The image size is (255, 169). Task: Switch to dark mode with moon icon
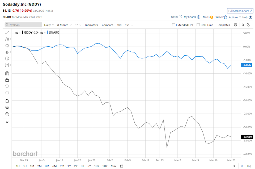[x=249, y=25]
